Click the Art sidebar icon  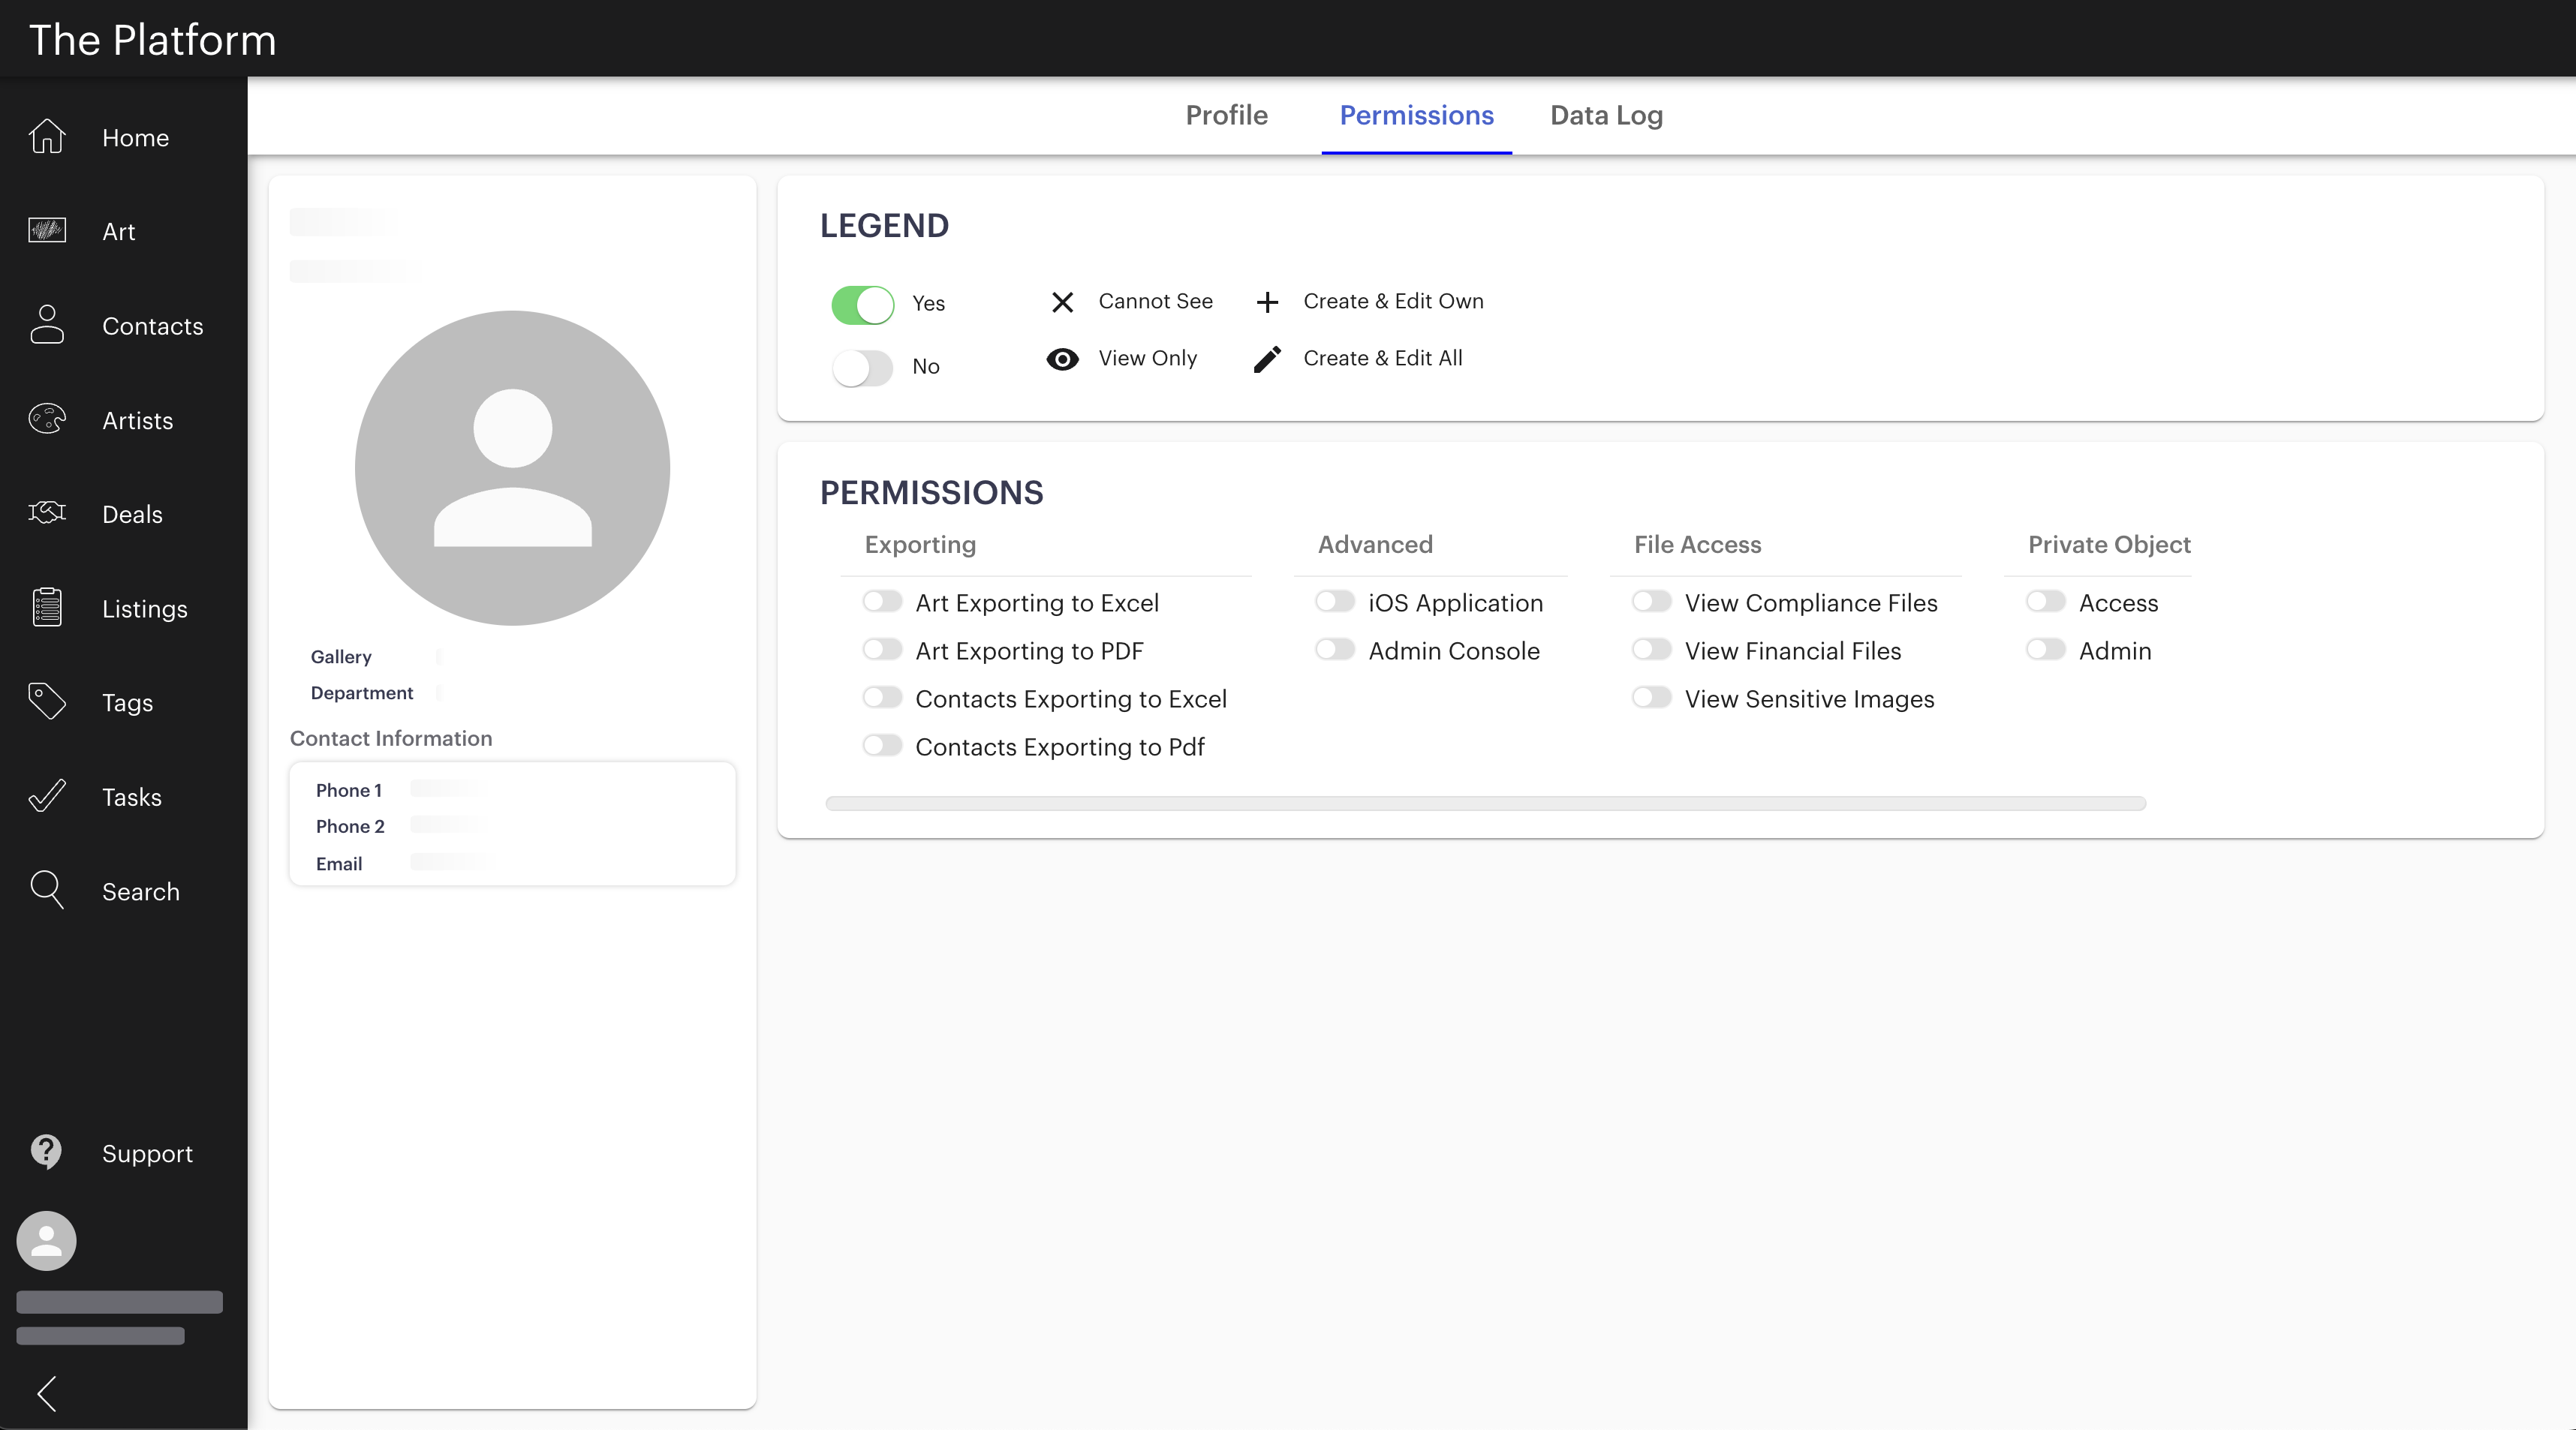(x=47, y=231)
